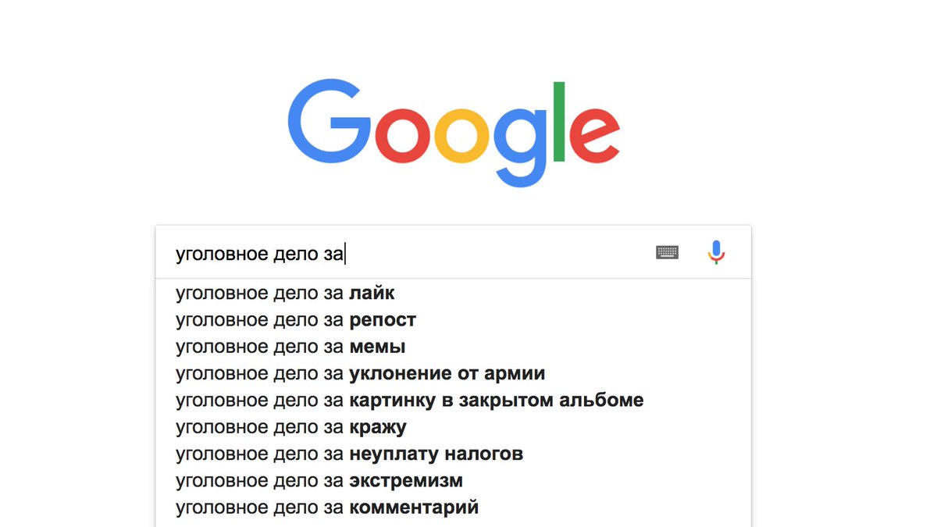
Task: Select suggestion 'неуплату налогов'
Action: tap(349, 454)
